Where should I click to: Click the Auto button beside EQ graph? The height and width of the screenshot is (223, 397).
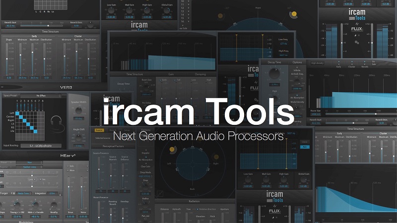tap(305, 147)
